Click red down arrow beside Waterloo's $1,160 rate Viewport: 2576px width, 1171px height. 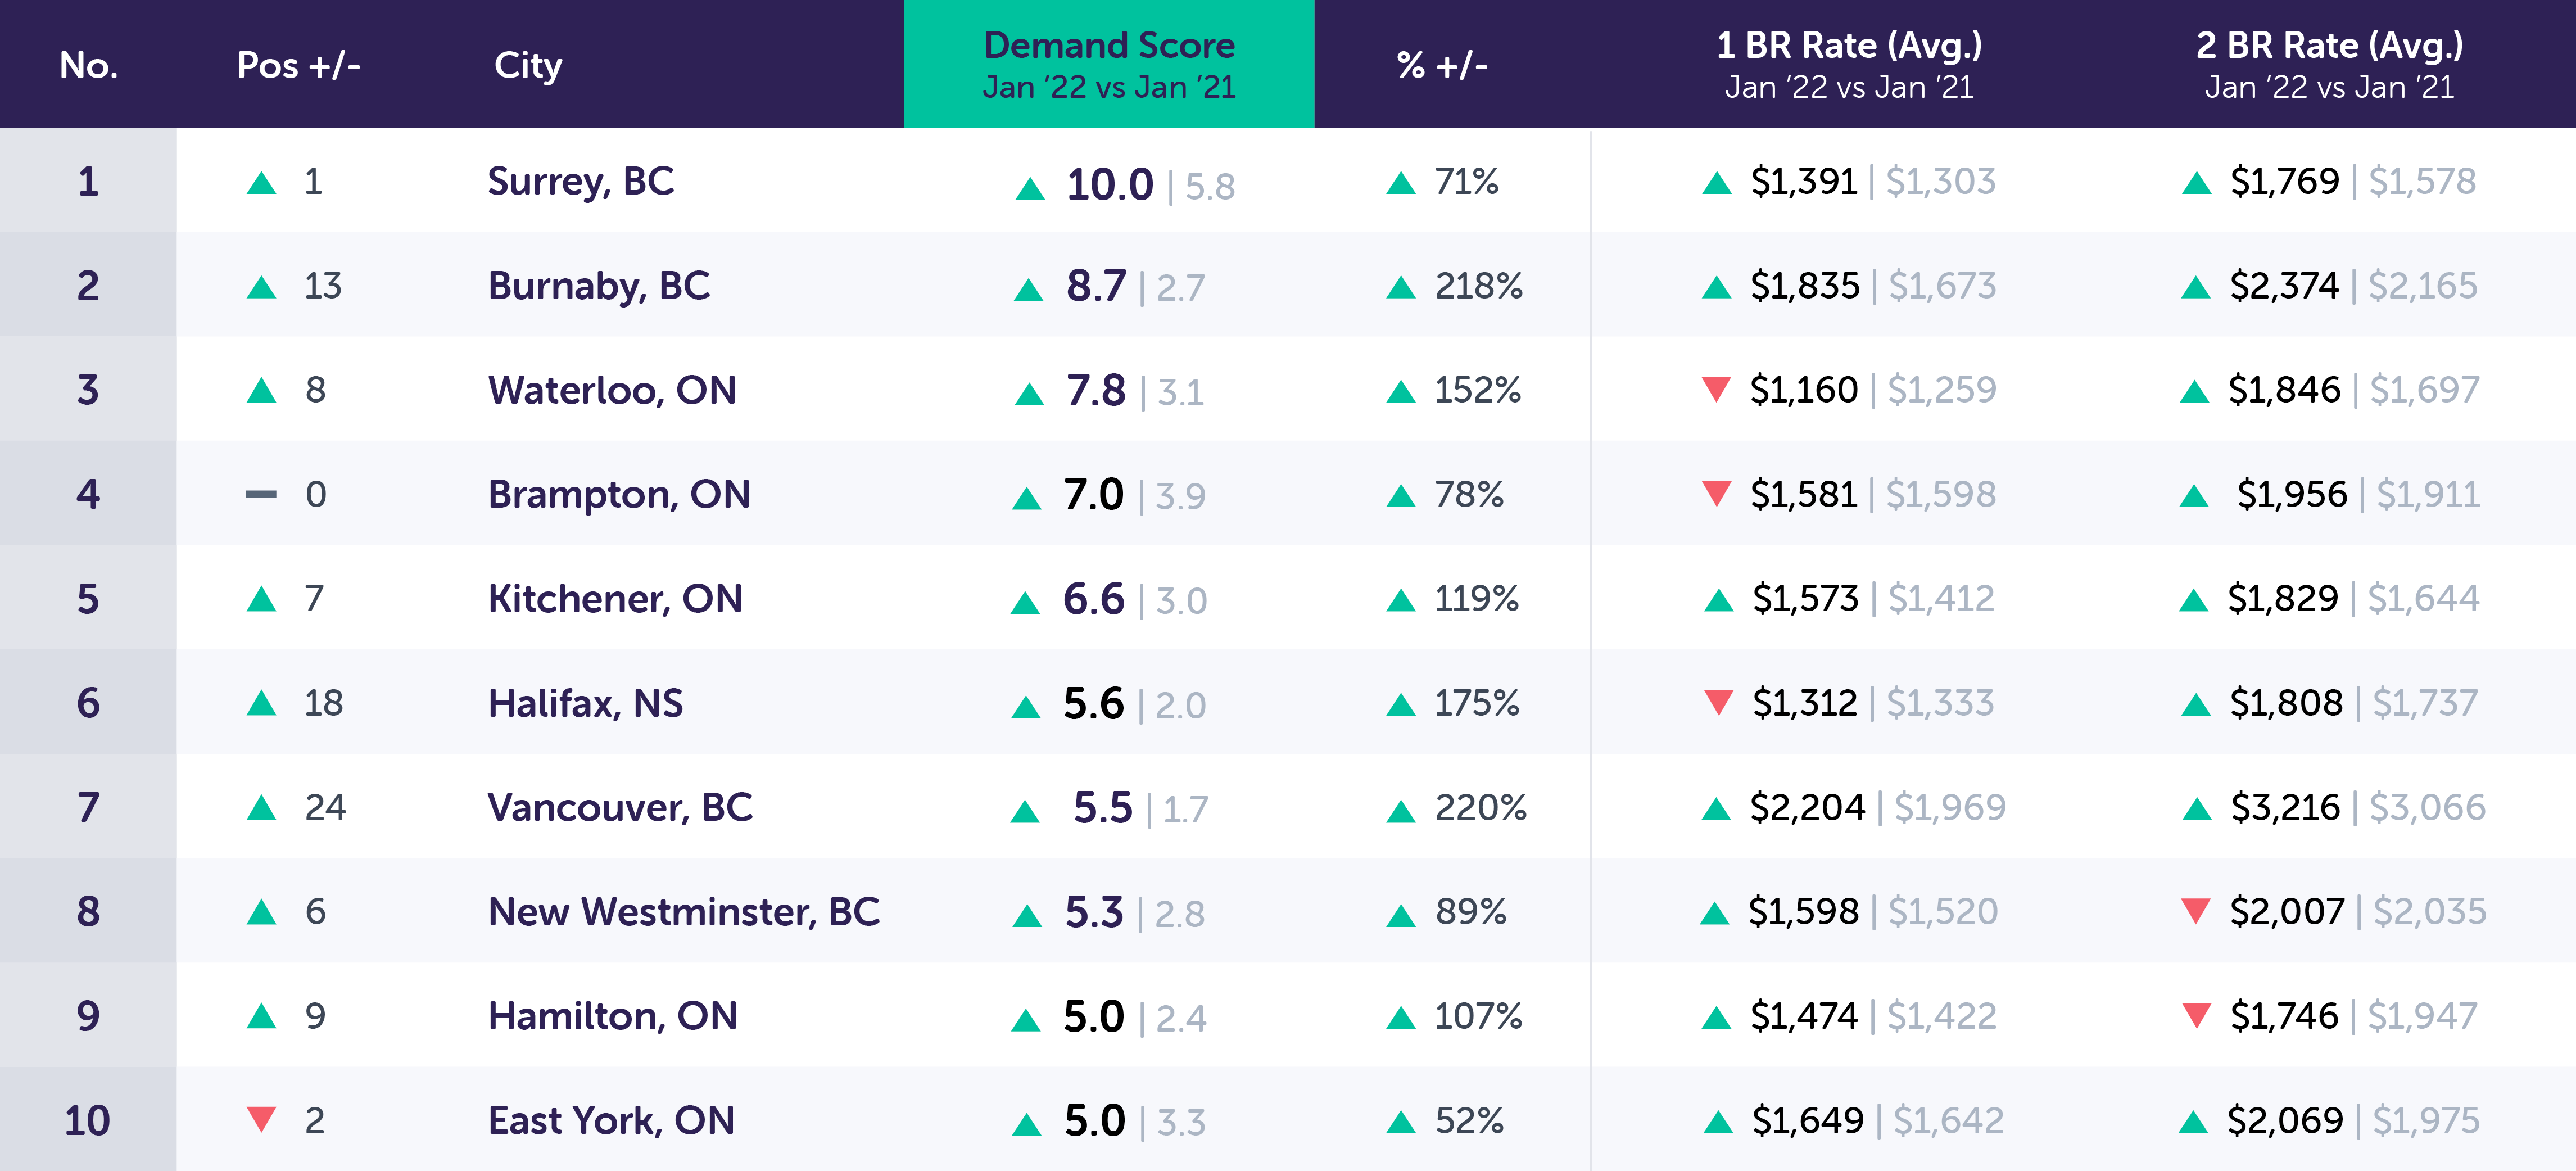(1716, 388)
